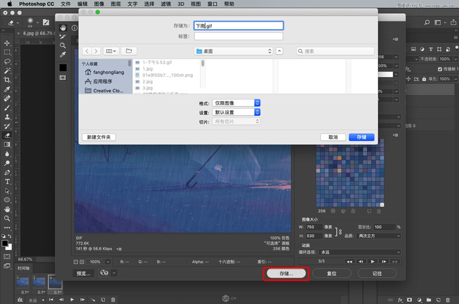Image resolution: width=459 pixels, height=304 pixels.
Task: Open the 格式 format dropdown
Action: tap(236, 103)
